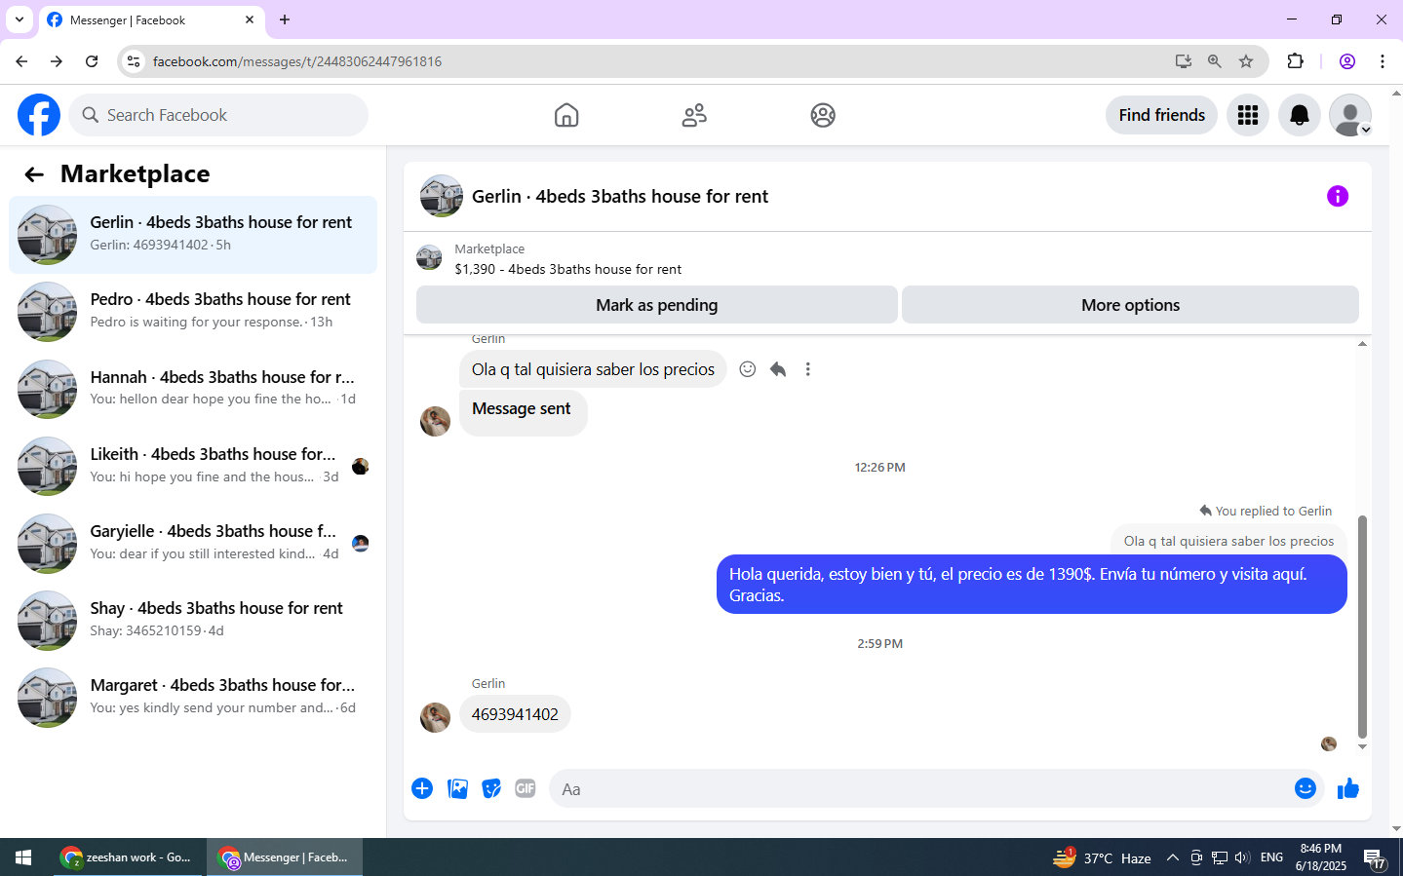Click the More options button

[x=1130, y=305]
